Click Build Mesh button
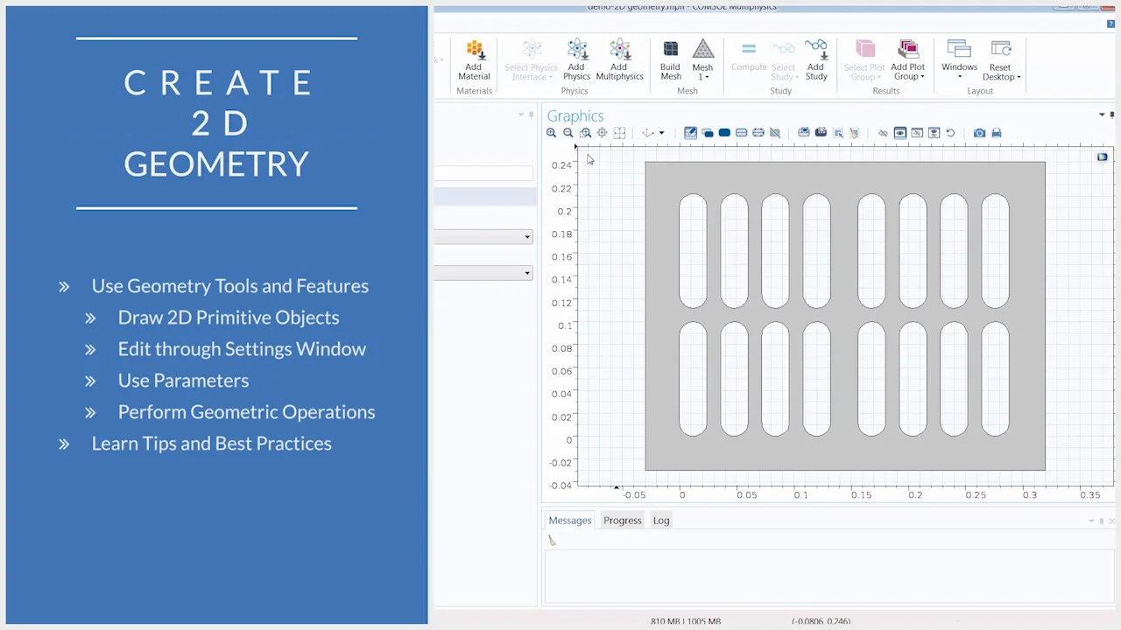This screenshot has height=630, width=1121. 670,60
